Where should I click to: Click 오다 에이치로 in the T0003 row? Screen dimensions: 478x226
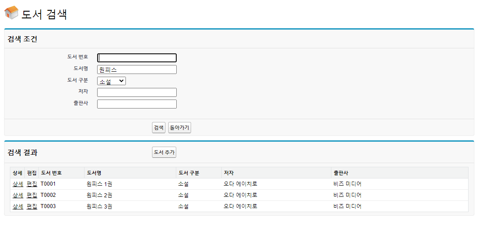click(241, 206)
